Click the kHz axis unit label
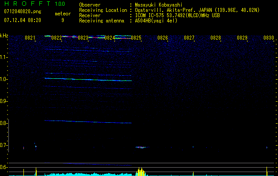 [x=4, y=36]
